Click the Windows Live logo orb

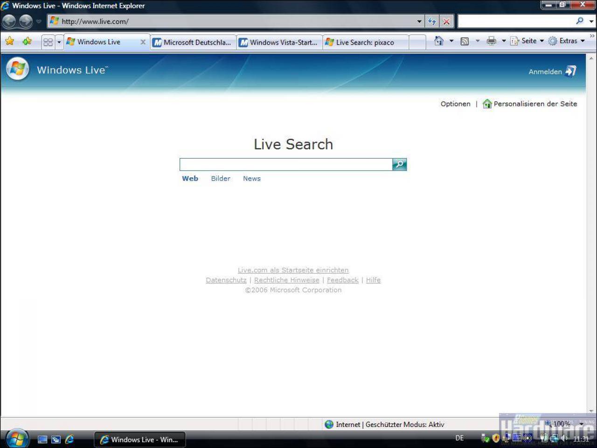17,69
